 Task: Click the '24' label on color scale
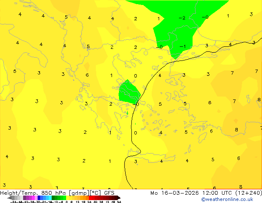pyautogui.click(x=89, y=202)
